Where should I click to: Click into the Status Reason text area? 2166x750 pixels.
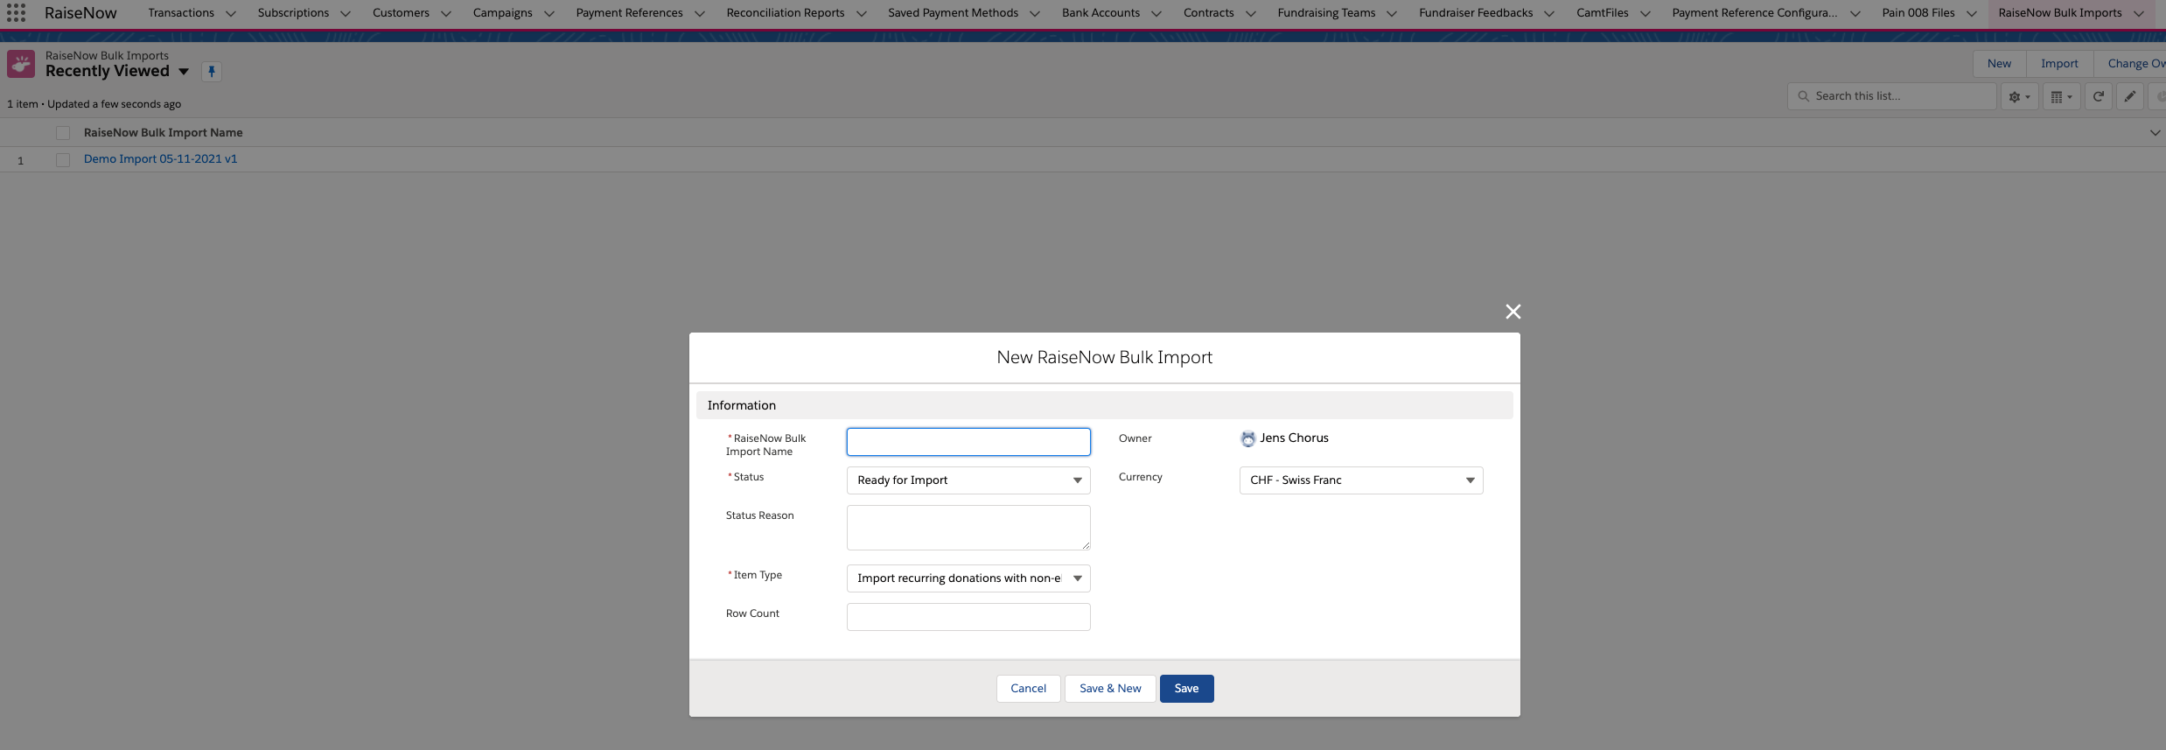click(x=968, y=528)
